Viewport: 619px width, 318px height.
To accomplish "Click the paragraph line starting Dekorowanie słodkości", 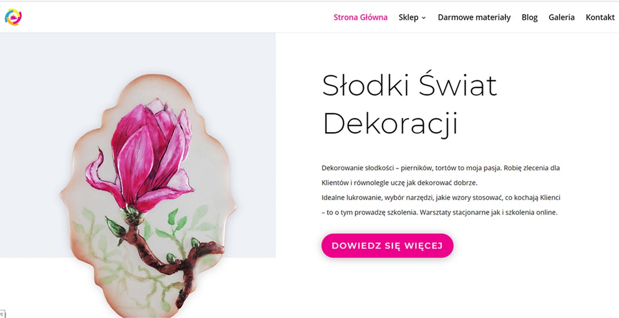I will (x=441, y=168).
